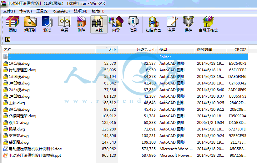
Task: Open the 工具(S) menu
Action: (x=42, y=11)
